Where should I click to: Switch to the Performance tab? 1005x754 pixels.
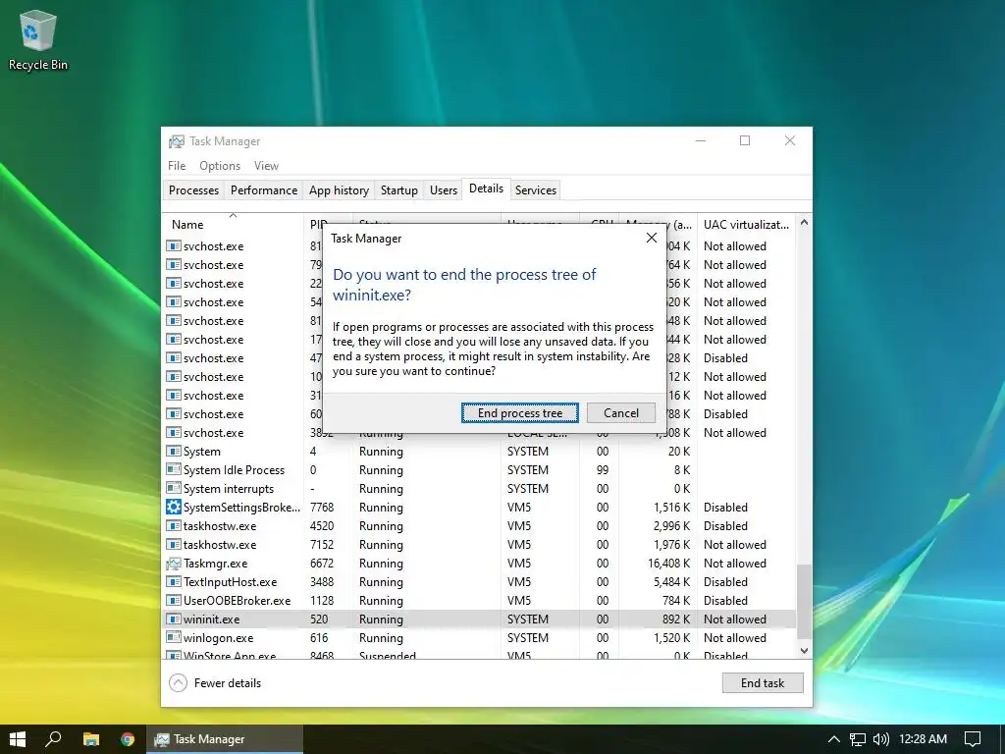[264, 190]
